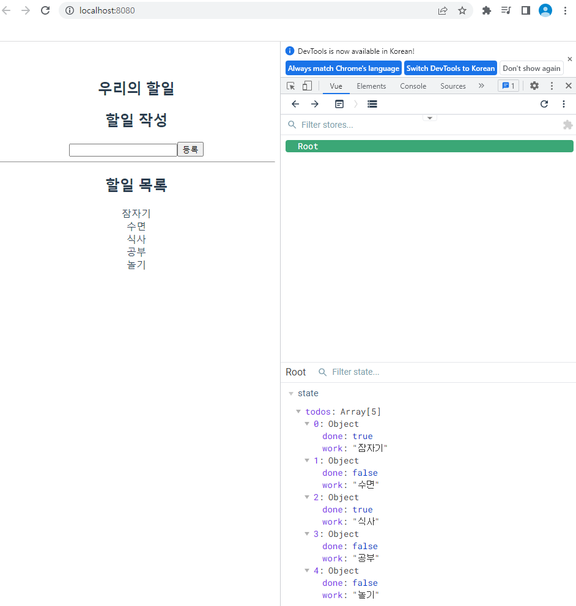This screenshot has height=606, width=576.
Task: Open DevTools settings gear
Action: [x=534, y=86]
